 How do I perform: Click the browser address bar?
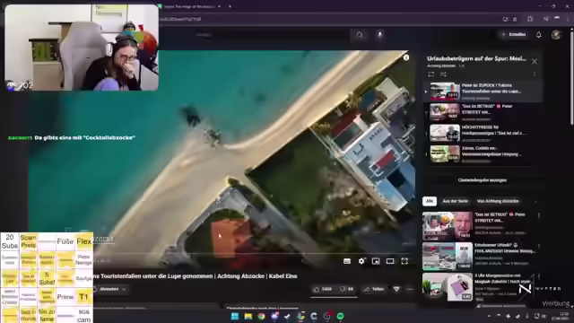[x=329, y=19]
